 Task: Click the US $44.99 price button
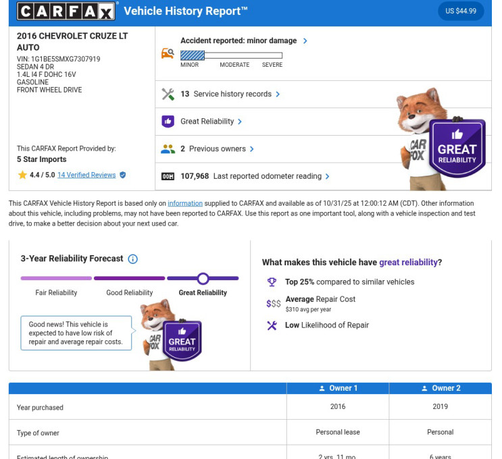tap(460, 11)
